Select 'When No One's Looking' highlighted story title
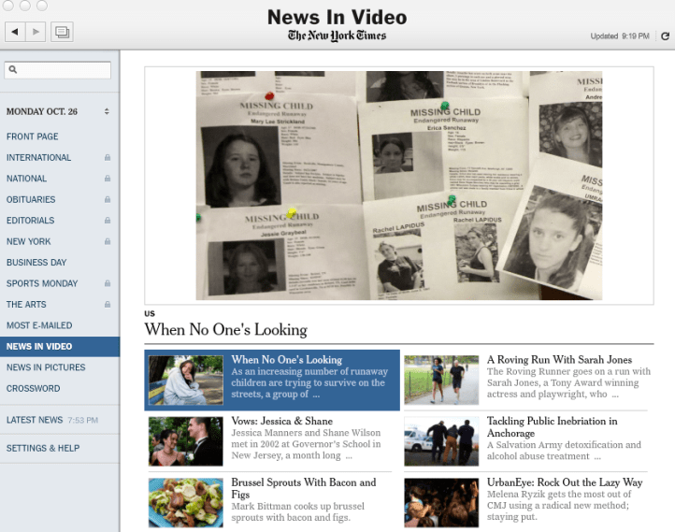Screen dimensions: 675x532 (287, 360)
